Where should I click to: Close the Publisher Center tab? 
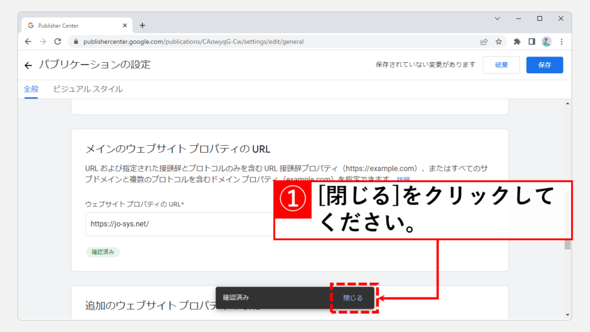125,25
